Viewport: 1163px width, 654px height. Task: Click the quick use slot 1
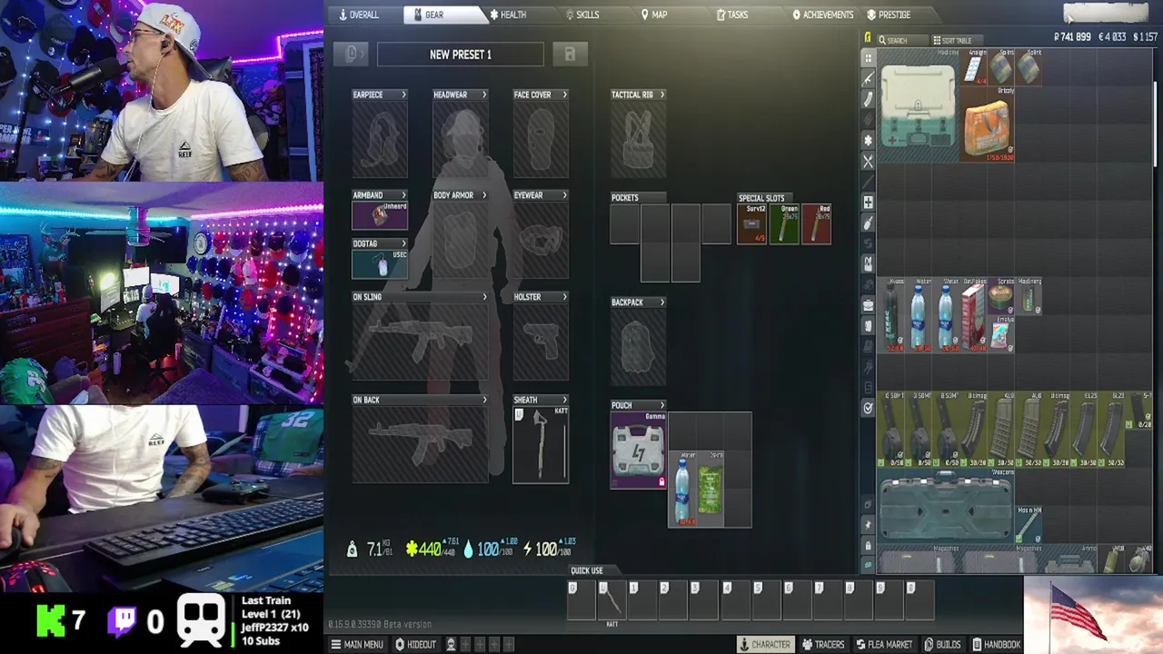(641, 601)
